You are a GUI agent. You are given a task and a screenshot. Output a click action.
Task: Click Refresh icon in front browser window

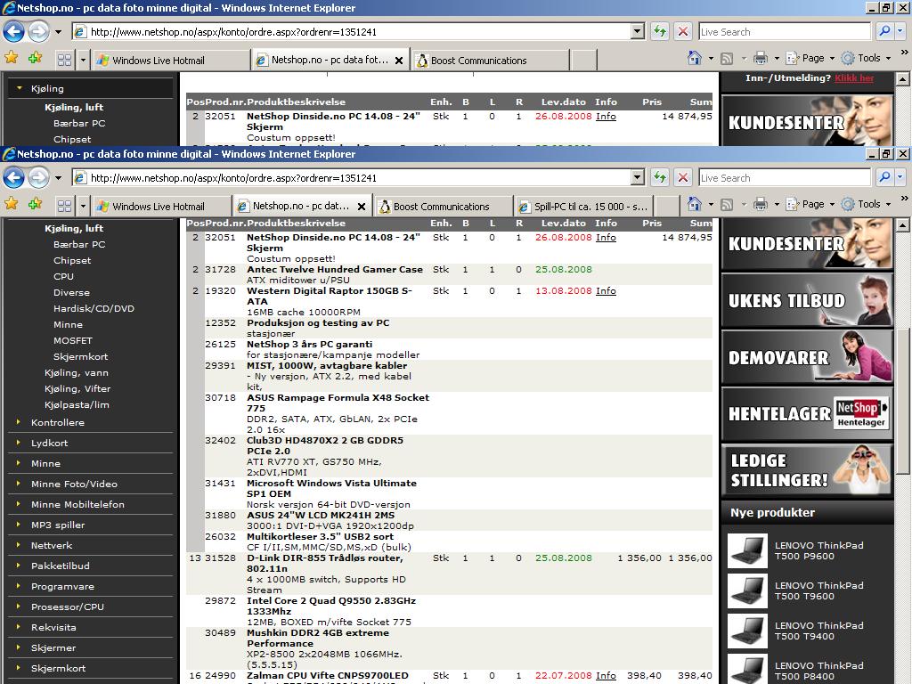[x=660, y=177]
